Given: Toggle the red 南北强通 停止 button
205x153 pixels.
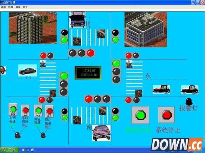Looking at the screenshot, I should tap(49, 111).
